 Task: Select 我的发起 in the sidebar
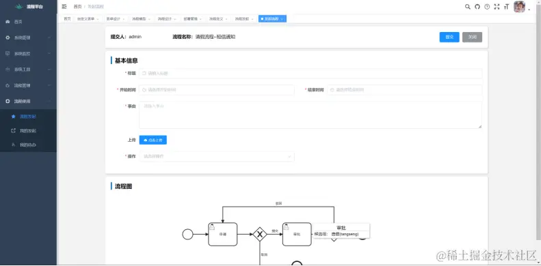click(28, 131)
